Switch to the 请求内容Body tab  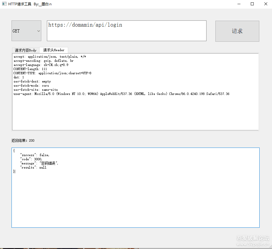pyautogui.click(x=25, y=50)
